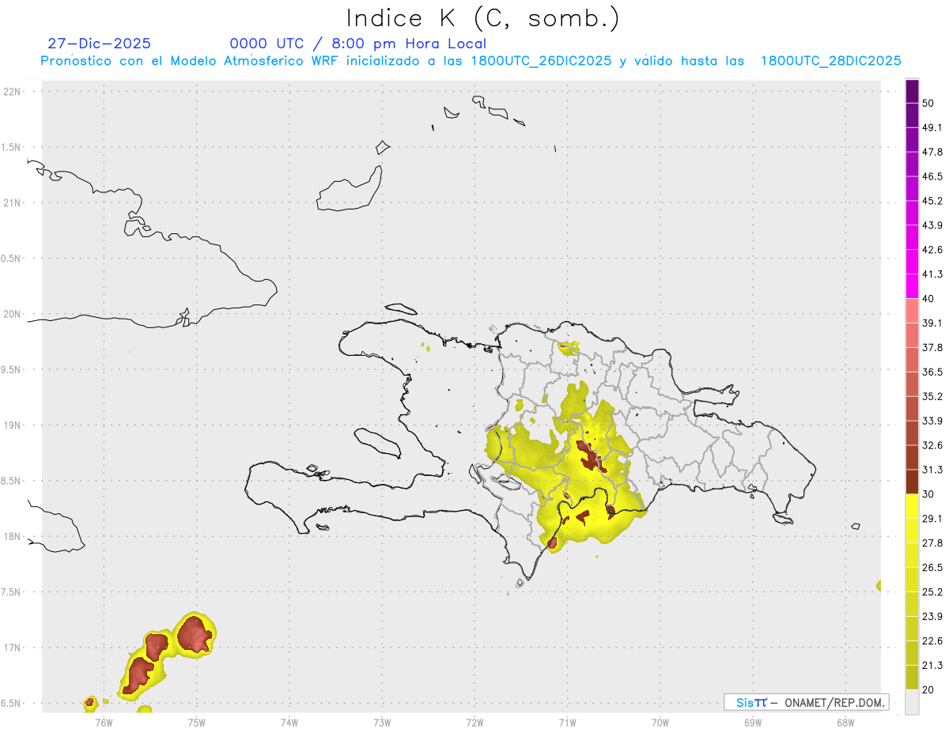Screen dimensions: 949x733
Task: Click the colorbar value 27.8
Action: tap(932, 542)
